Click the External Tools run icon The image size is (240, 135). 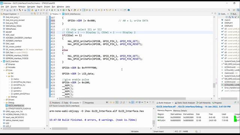click(69, 10)
